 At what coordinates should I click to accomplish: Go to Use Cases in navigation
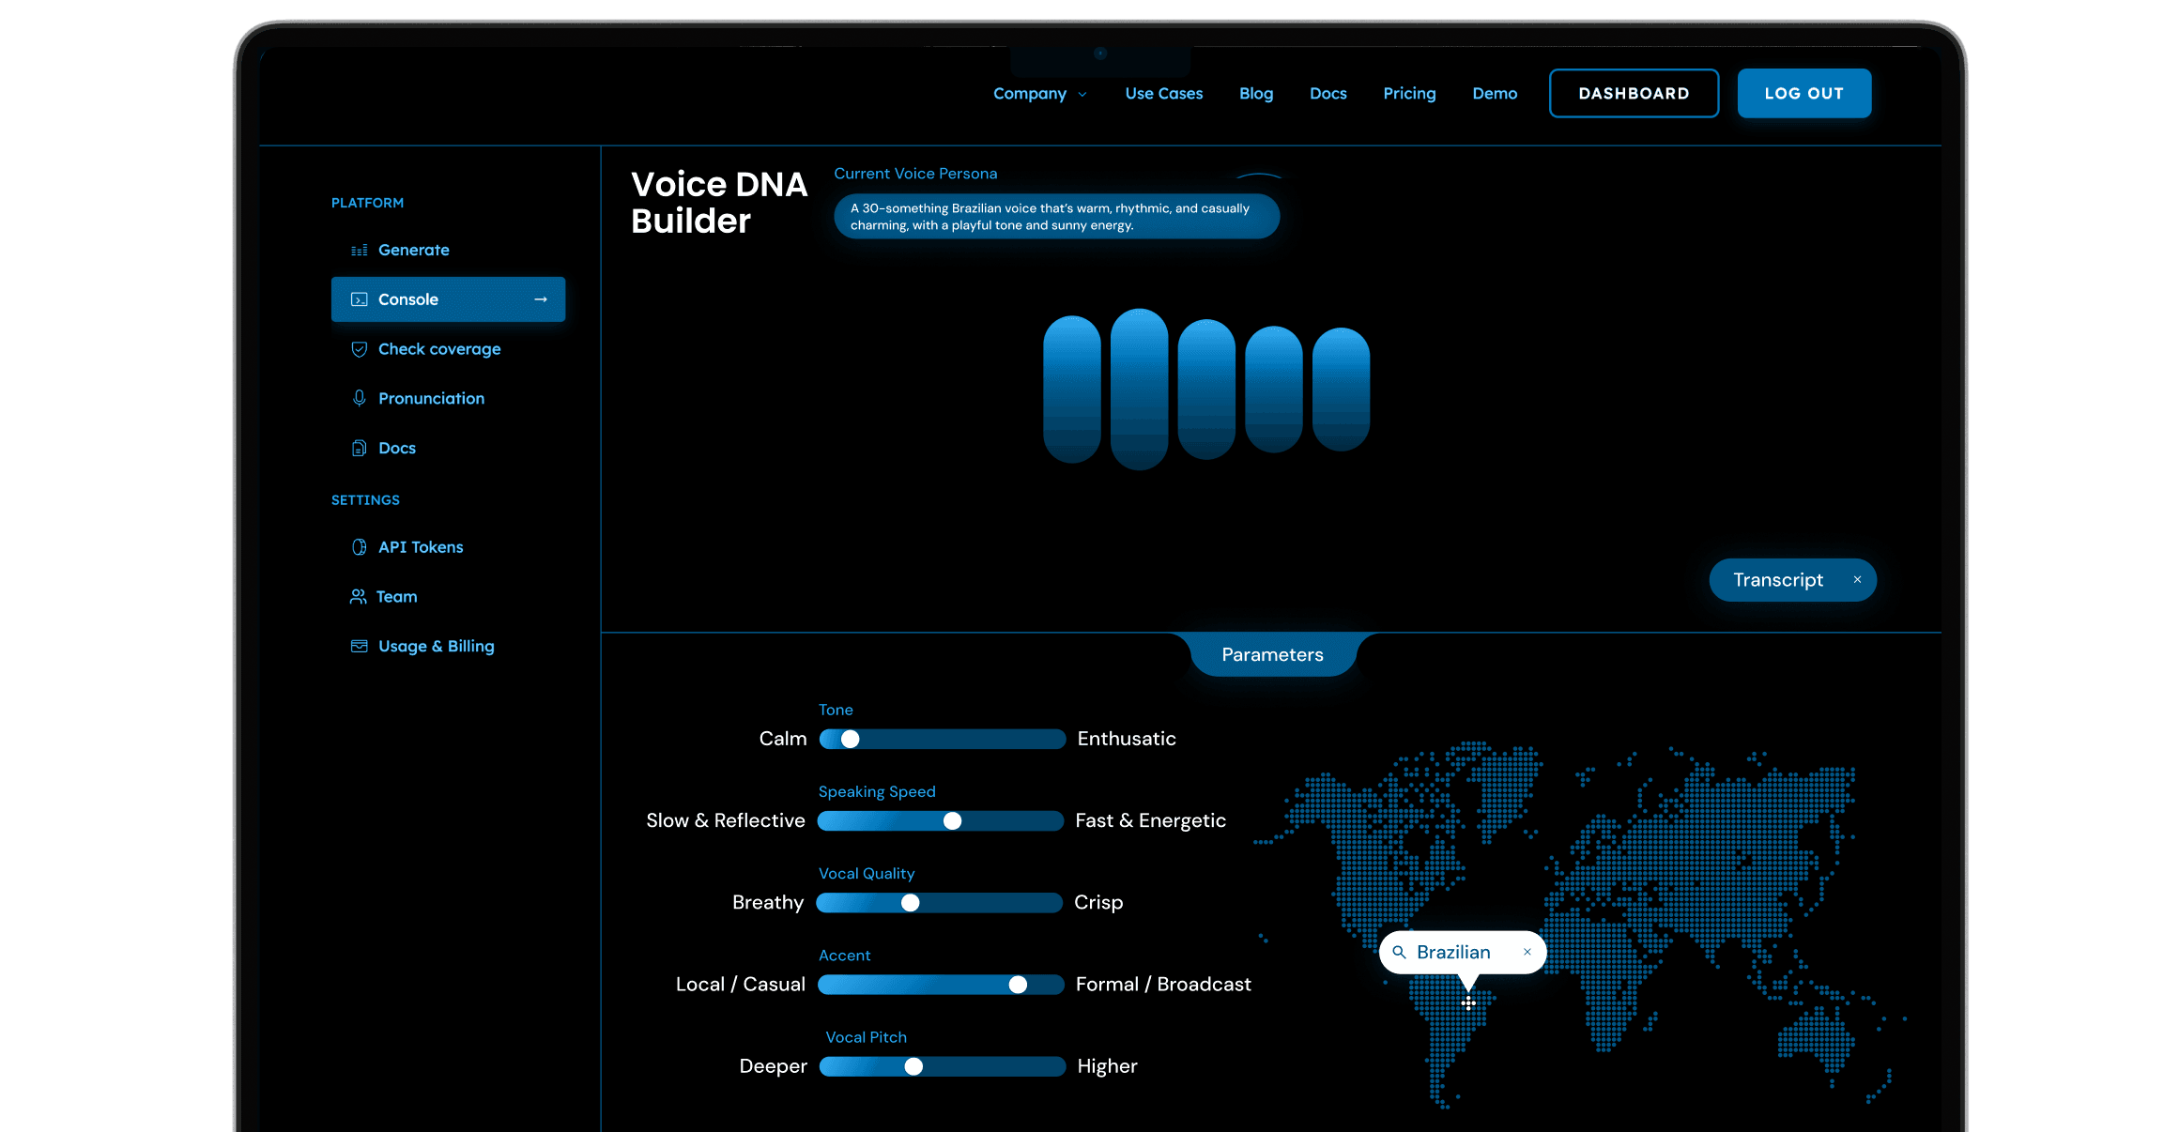point(1163,94)
